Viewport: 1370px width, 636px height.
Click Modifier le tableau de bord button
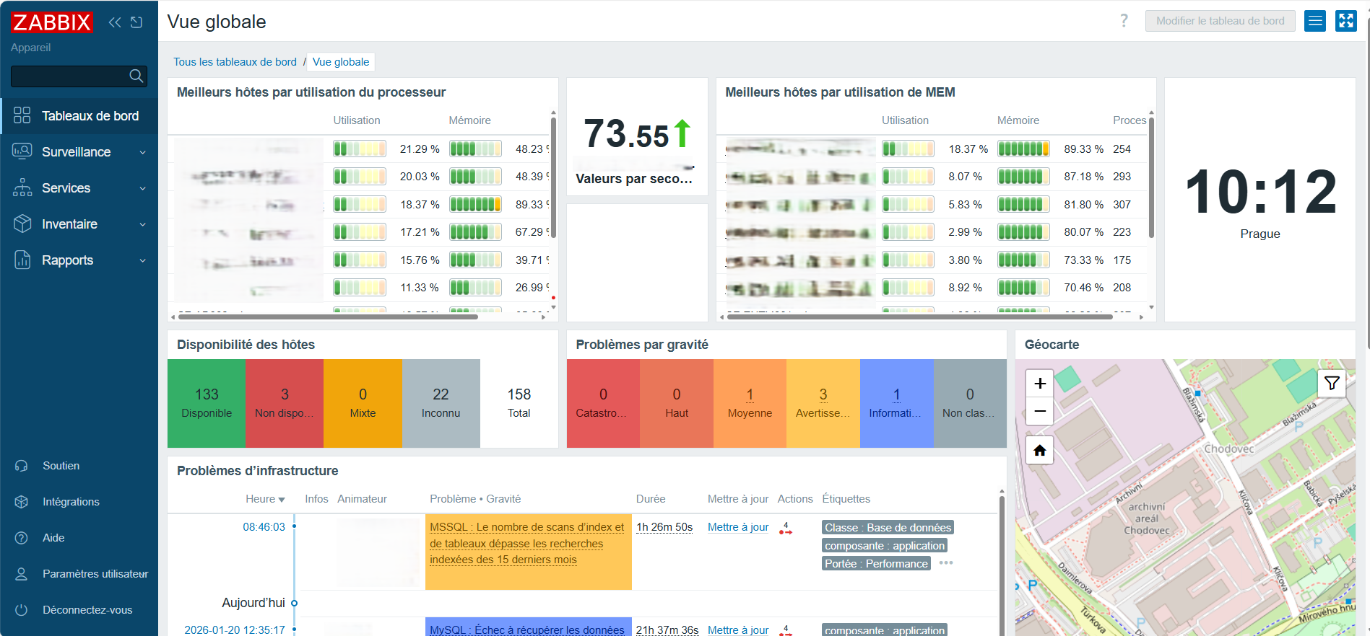1220,21
